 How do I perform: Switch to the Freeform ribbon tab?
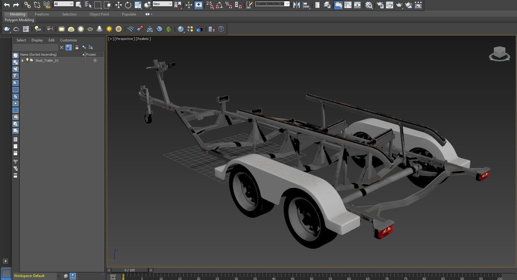click(x=42, y=14)
